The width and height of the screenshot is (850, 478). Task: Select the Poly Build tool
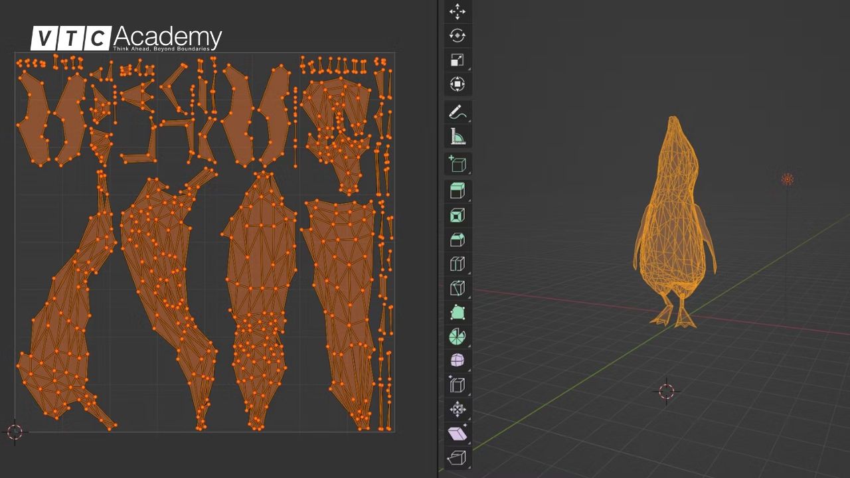(457, 312)
